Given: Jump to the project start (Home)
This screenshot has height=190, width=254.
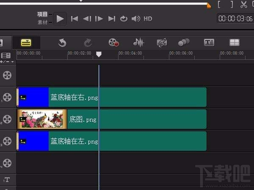Looking at the screenshot, I should tap(75, 19).
